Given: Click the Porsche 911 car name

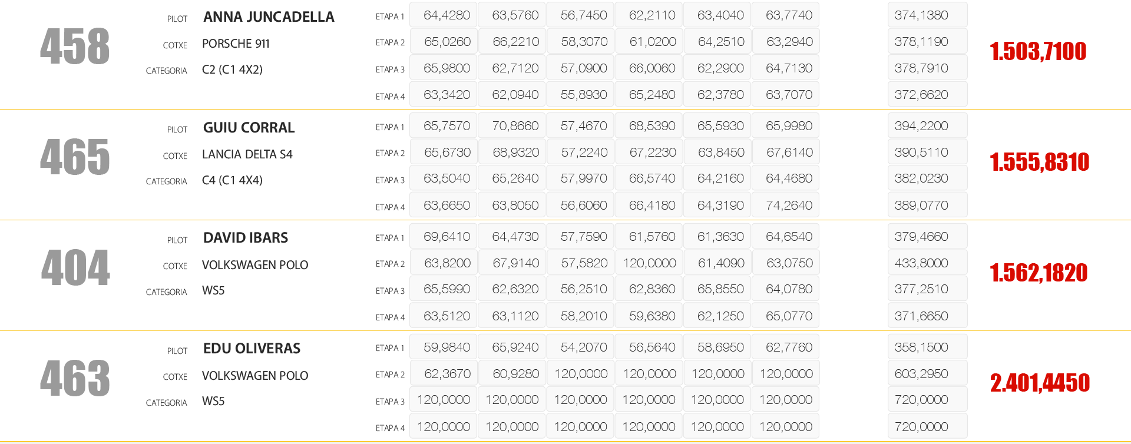Looking at the screenshot, I should (x=236, y=44).
